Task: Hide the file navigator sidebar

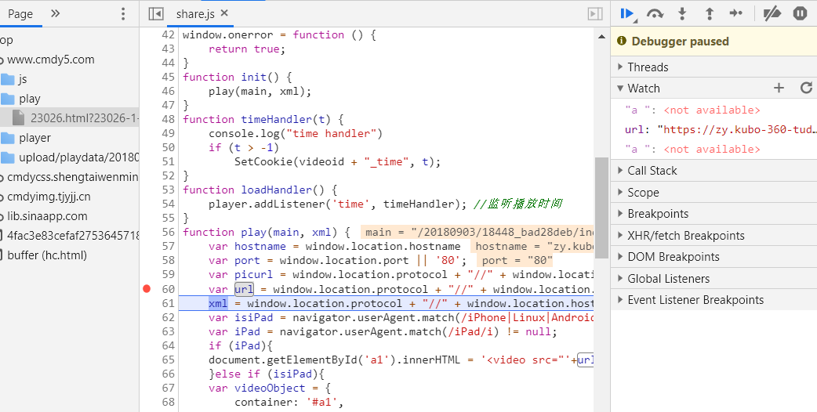Action: click(156, 13)
